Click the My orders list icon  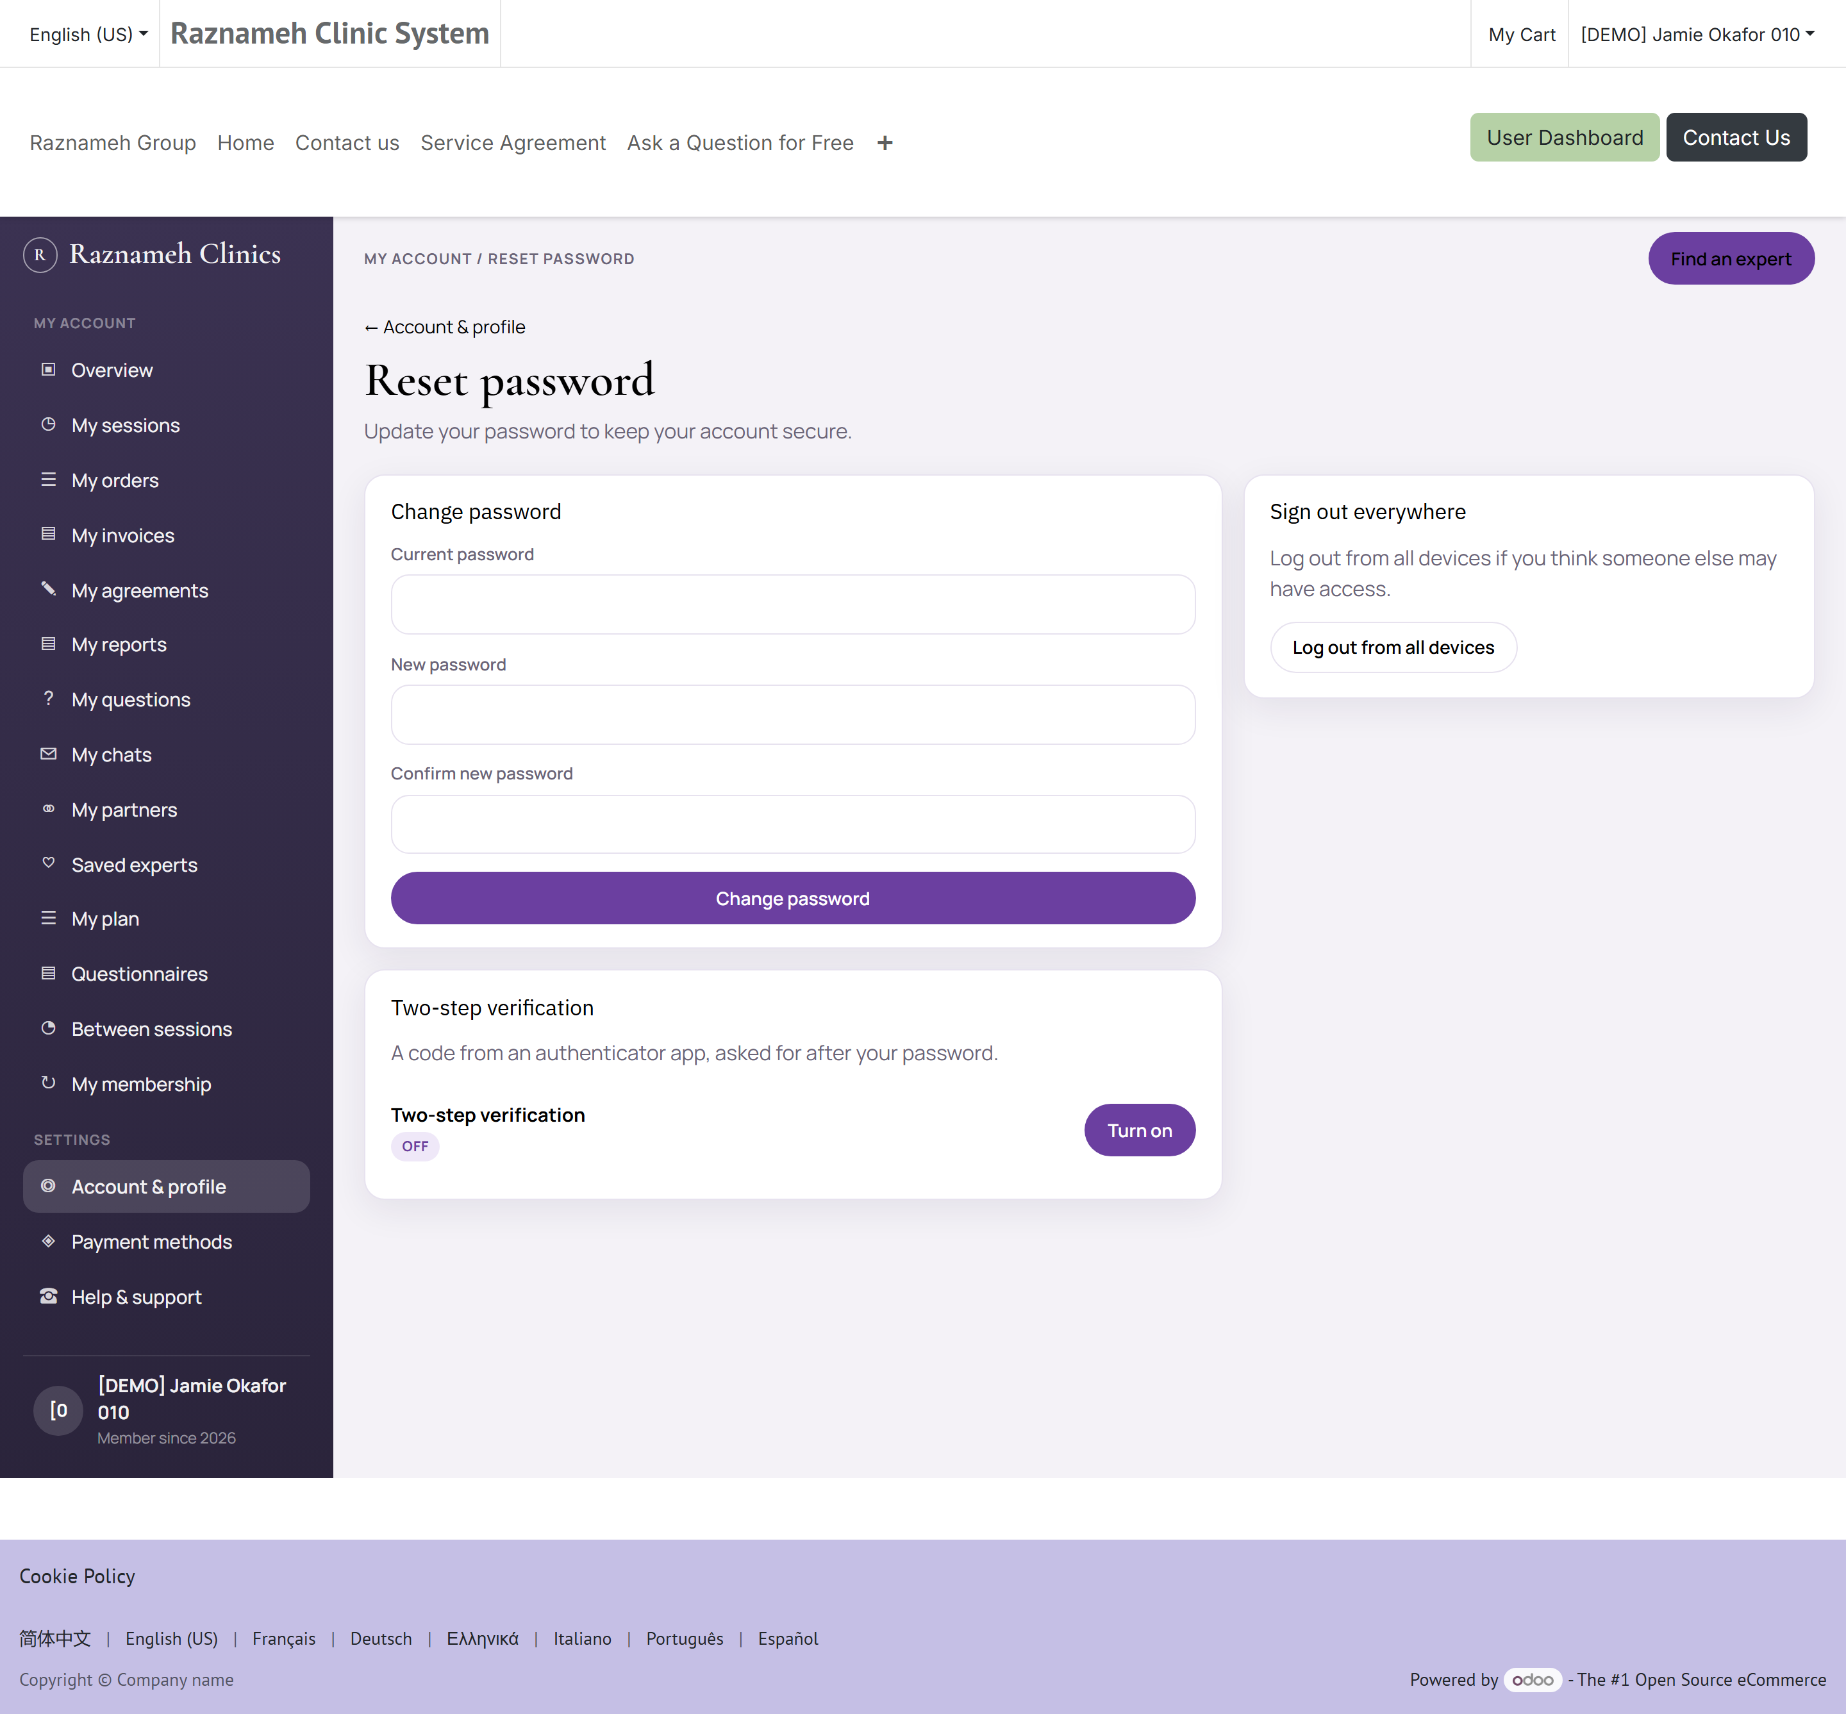pyautogui.click(x=48, y=479)
